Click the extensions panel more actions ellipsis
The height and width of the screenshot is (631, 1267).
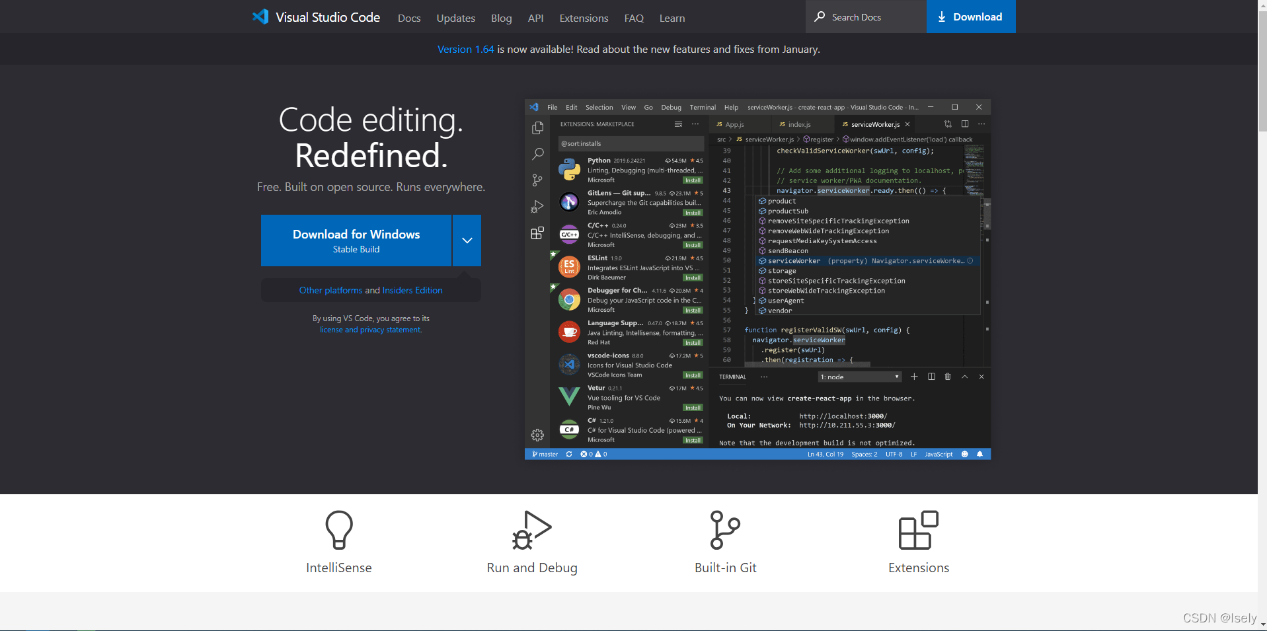695,124
